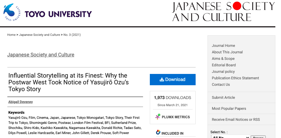Open Receive Email Notices or RSS

point(235,119)
